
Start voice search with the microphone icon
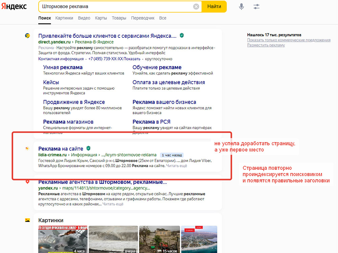241,7
